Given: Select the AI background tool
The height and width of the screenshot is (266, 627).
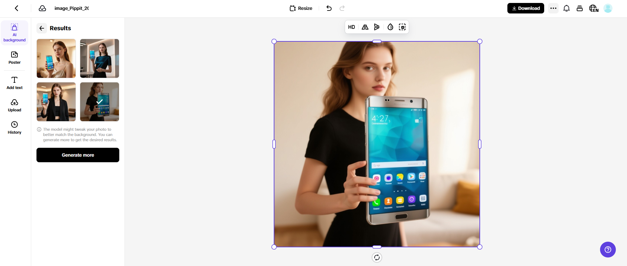Looking at the screenshot, I should [14, 33].
